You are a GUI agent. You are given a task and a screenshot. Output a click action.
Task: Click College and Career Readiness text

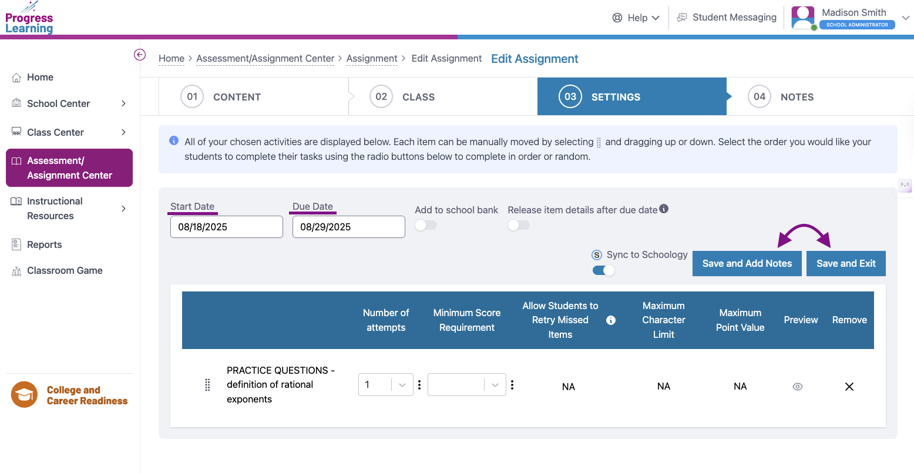(x=87, y=395)
